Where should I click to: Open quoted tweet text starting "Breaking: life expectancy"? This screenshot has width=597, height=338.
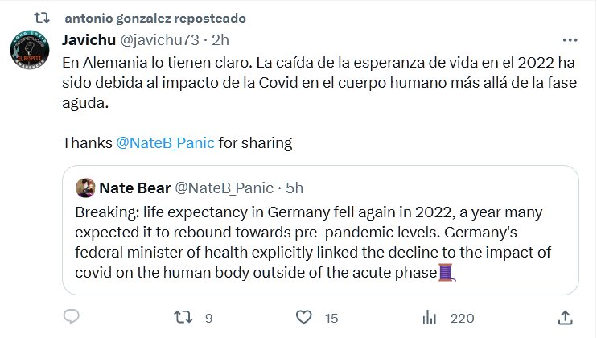tap(306, 243)
